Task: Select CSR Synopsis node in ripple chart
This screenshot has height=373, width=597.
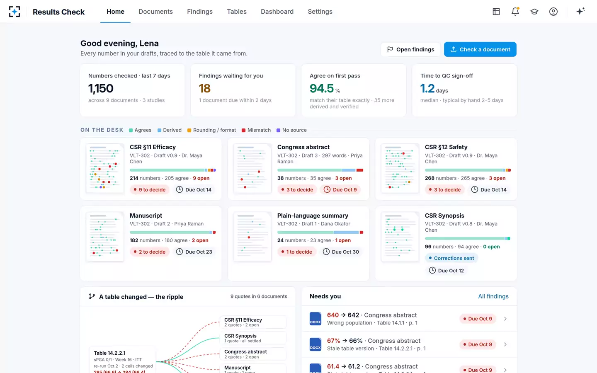Action: click(x=253, y=338)
